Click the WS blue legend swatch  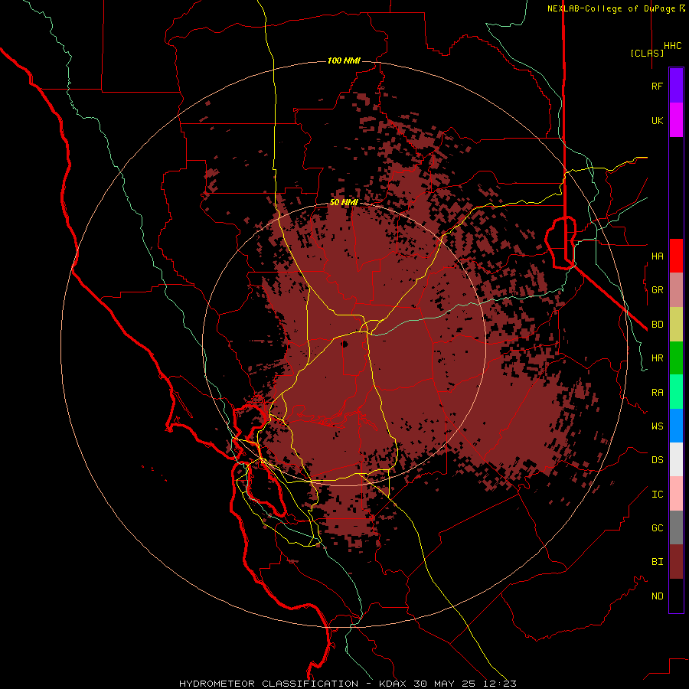(x=676, y=426)
